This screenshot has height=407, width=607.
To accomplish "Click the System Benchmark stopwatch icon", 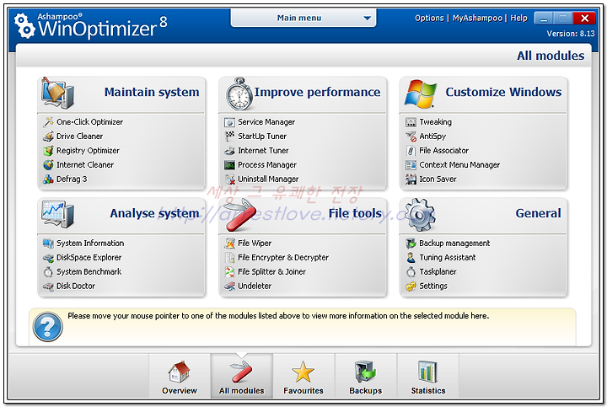I will [48, 272].
